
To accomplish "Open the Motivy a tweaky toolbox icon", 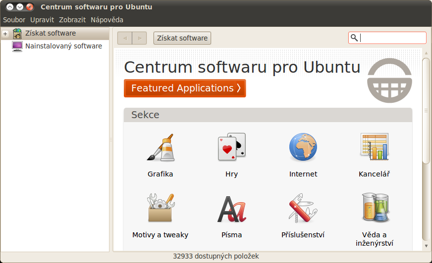I will [161, 208].
